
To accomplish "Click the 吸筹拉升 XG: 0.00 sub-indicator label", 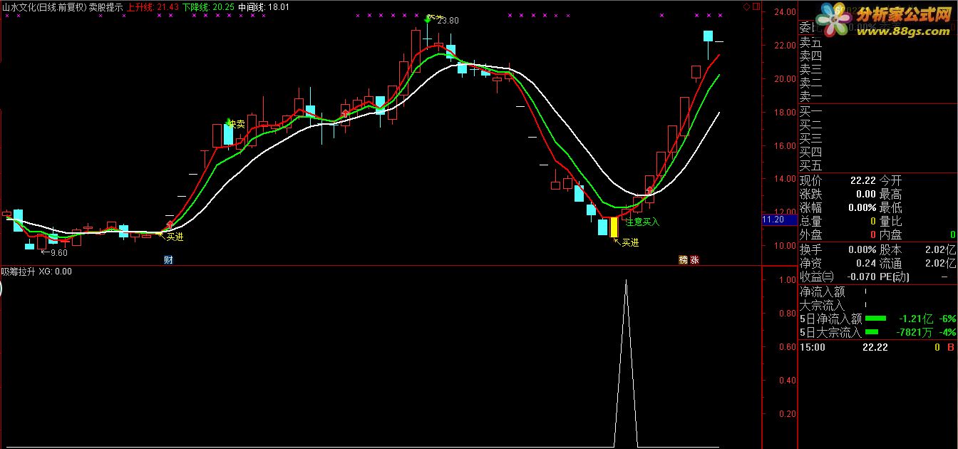I will 36,272.
